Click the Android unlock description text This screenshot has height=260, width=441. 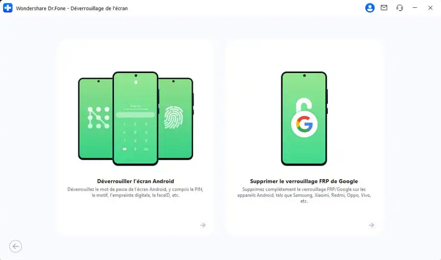(135, 192)
